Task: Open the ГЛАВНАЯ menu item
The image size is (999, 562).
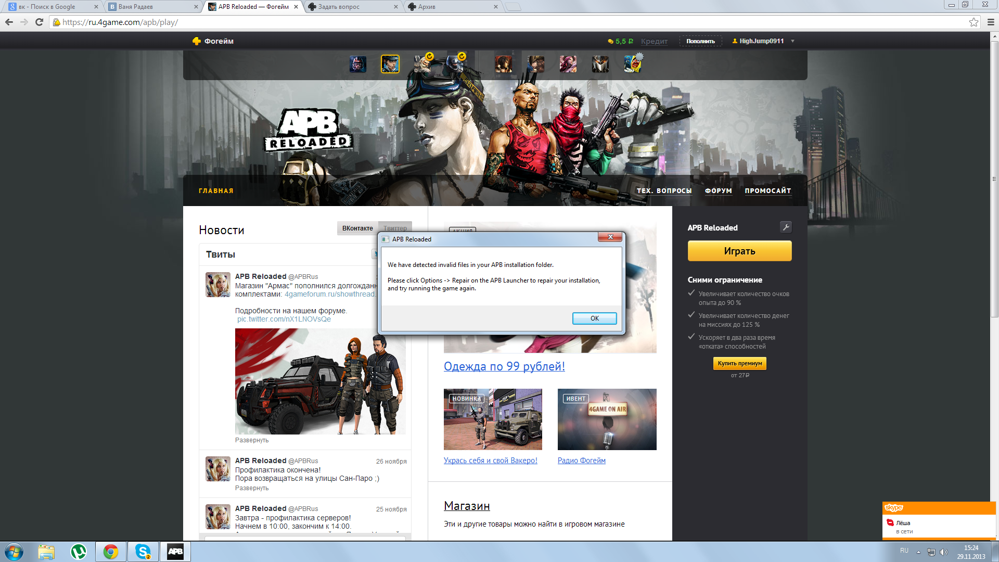Action: (x=216, y=191)
